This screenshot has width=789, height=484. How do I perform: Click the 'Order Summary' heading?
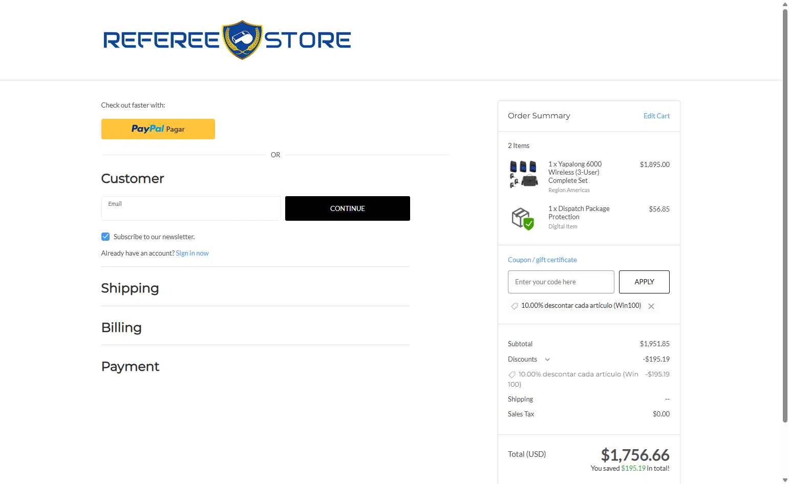coord(539,116)
